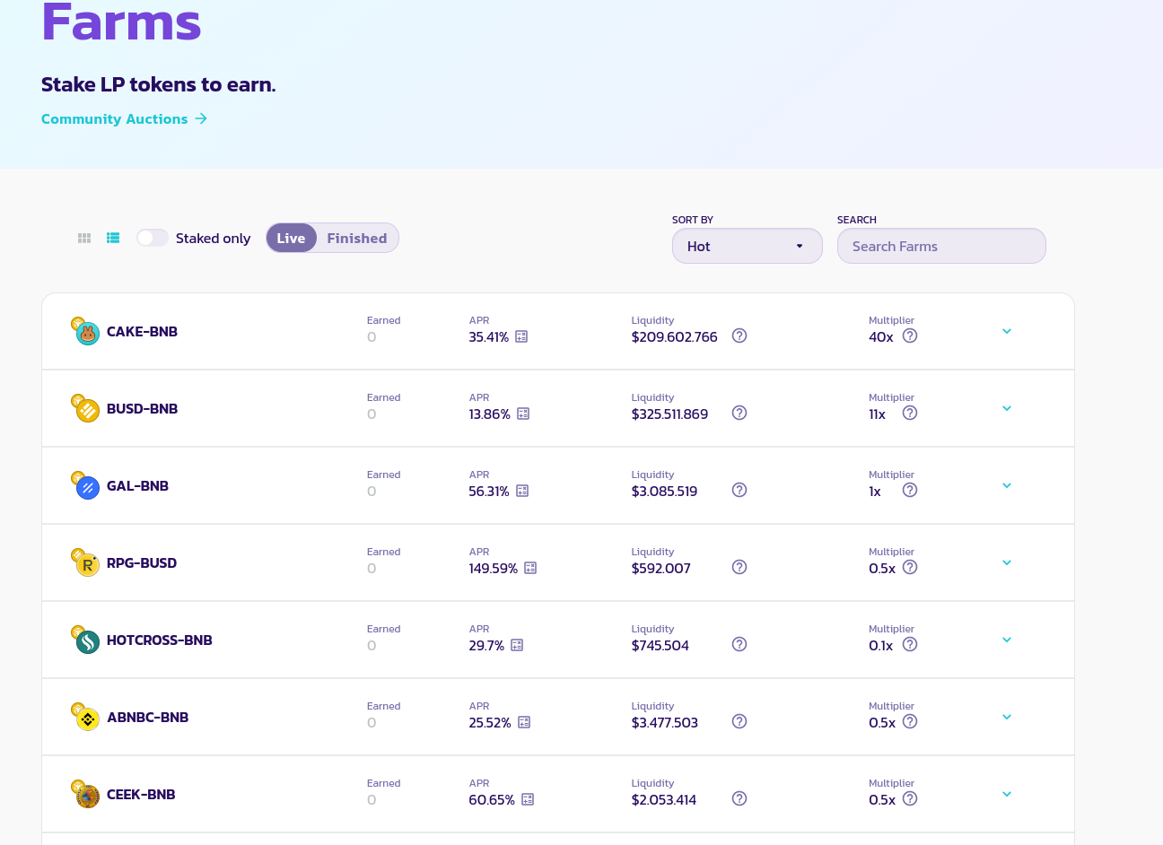Open APR calculator for ABNBC-BNB
Image resolution: width=1163 pixels, height=845 pixels.
524,722
